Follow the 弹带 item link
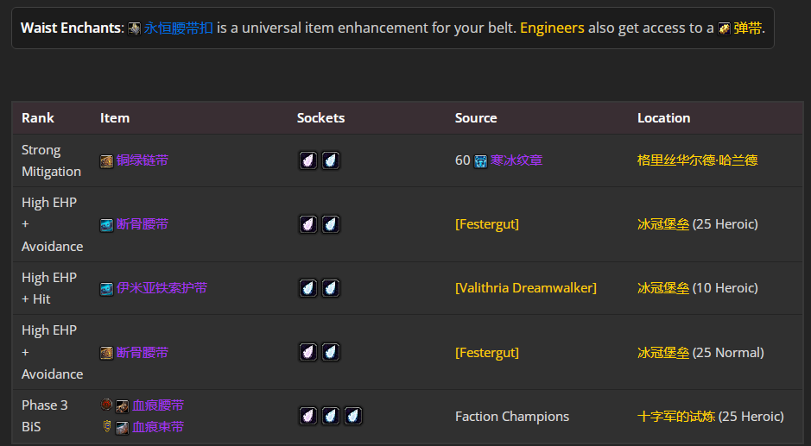Image resolution: width=811 pixels, height=446 pixels. (748, 28)
